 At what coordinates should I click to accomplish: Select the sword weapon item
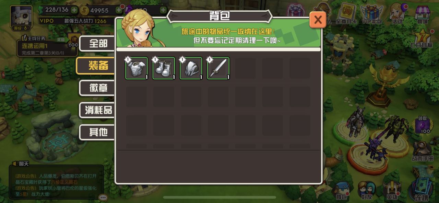coord(218,68)
